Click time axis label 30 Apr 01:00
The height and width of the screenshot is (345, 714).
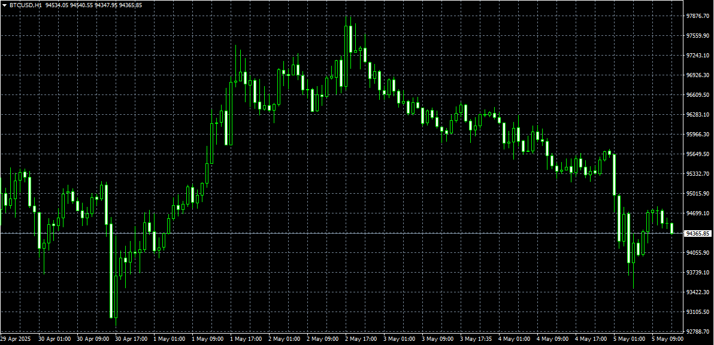pos(54,339)
